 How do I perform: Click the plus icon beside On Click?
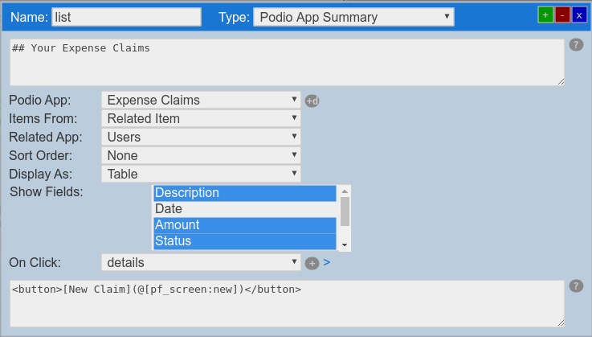pos(312,263)
